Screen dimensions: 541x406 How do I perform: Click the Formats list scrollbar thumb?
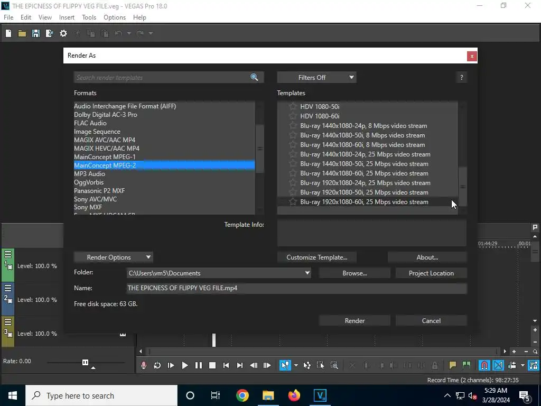[260, 149]
